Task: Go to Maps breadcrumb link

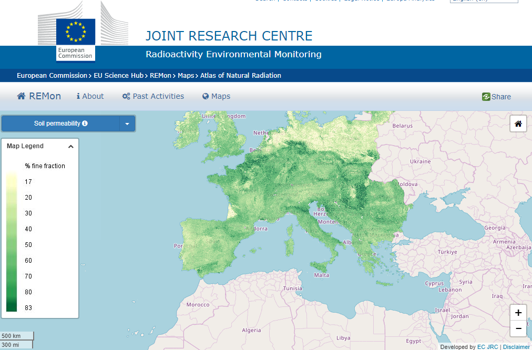Action: [186, 76]
